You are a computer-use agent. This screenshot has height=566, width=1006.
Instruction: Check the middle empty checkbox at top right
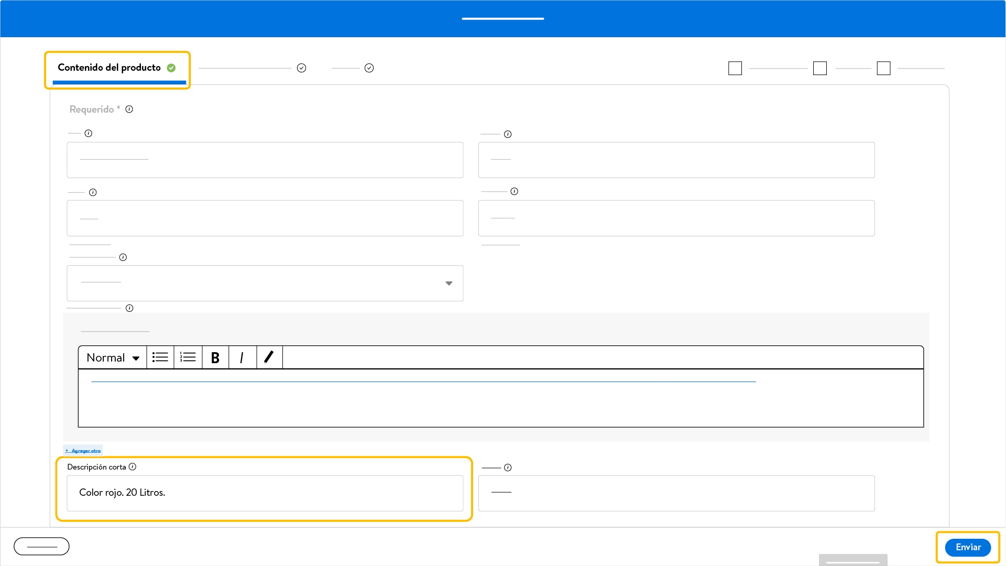pyautogui.click(x=819, y=68)
